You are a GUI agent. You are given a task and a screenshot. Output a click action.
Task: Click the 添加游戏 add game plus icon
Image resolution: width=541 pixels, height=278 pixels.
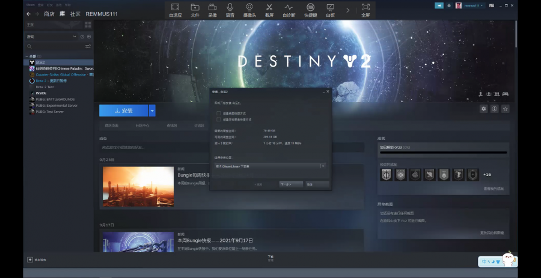30,259
